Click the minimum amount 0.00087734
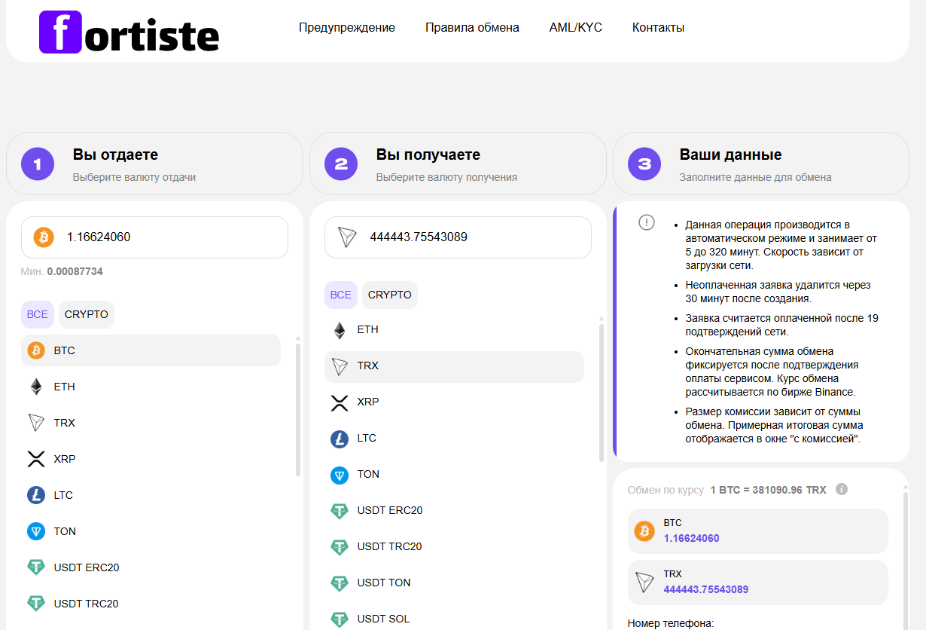The width and height of the screenshot is (926, 630). 75,272
